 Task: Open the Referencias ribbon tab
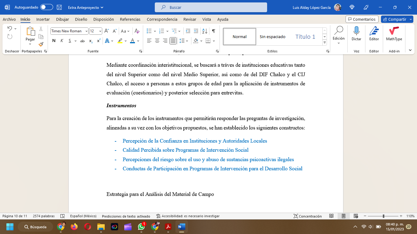tap(130, 19)
